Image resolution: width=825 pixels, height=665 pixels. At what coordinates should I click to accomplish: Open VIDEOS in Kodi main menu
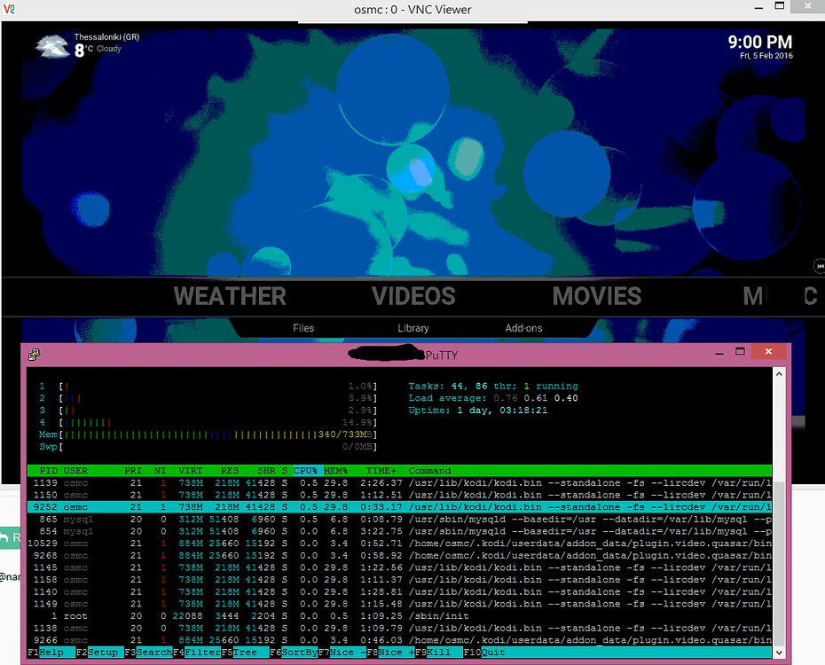coord(413,296)
